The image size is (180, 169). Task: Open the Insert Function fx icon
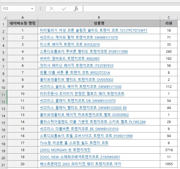76,9
